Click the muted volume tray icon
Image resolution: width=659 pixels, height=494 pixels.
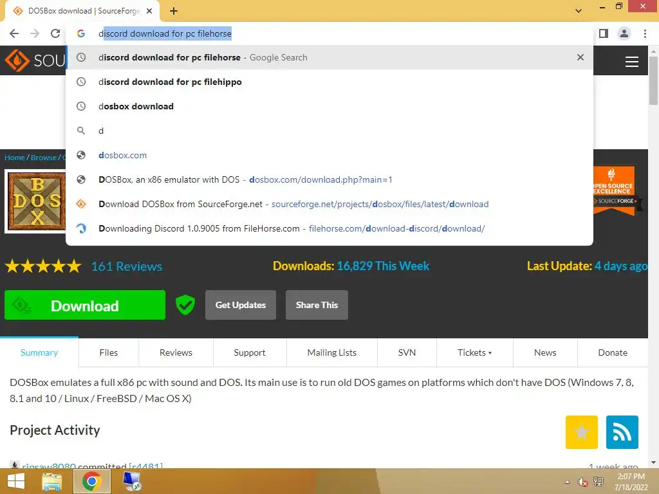click(x=582, y=482)
